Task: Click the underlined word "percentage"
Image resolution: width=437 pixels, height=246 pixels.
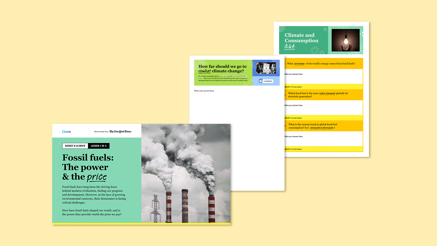Action: point(299,63)
